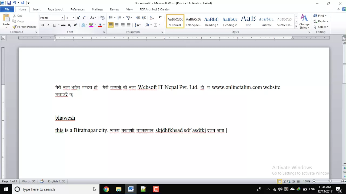Click the Words: 36 status indicator

(x=29, y=181)
